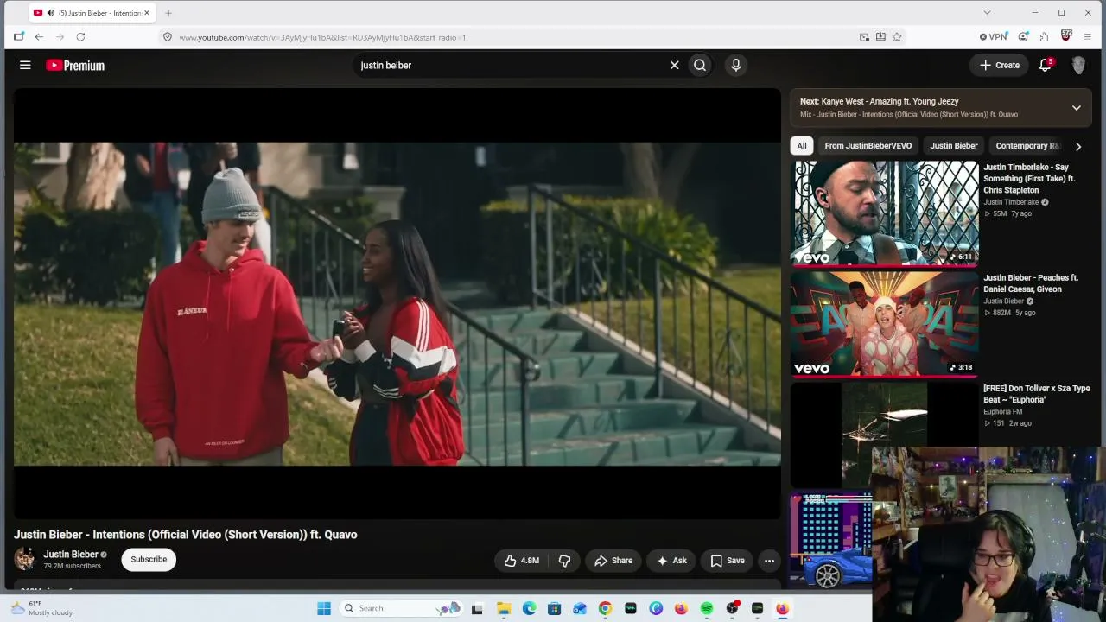This screenshot has width=1106, height=622.
Task: Focus the YouTube search input field
Action: tap(510, 65)
